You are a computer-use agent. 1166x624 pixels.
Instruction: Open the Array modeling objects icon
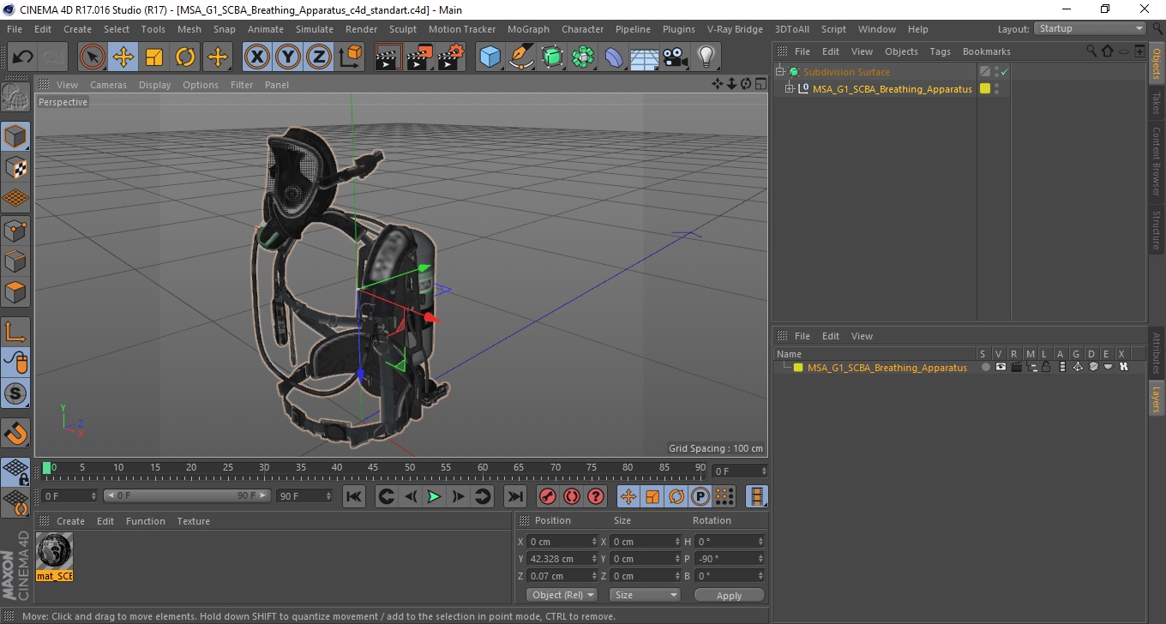tap(583, 57)
